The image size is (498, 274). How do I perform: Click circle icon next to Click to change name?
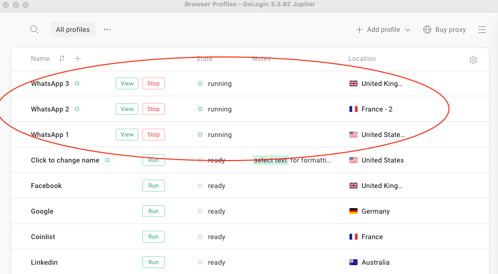pos(107,160)
